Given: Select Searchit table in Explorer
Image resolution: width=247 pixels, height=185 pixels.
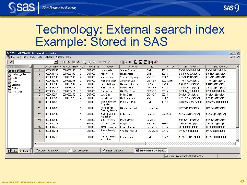Looking at the screenshot, I should point(14,85).
